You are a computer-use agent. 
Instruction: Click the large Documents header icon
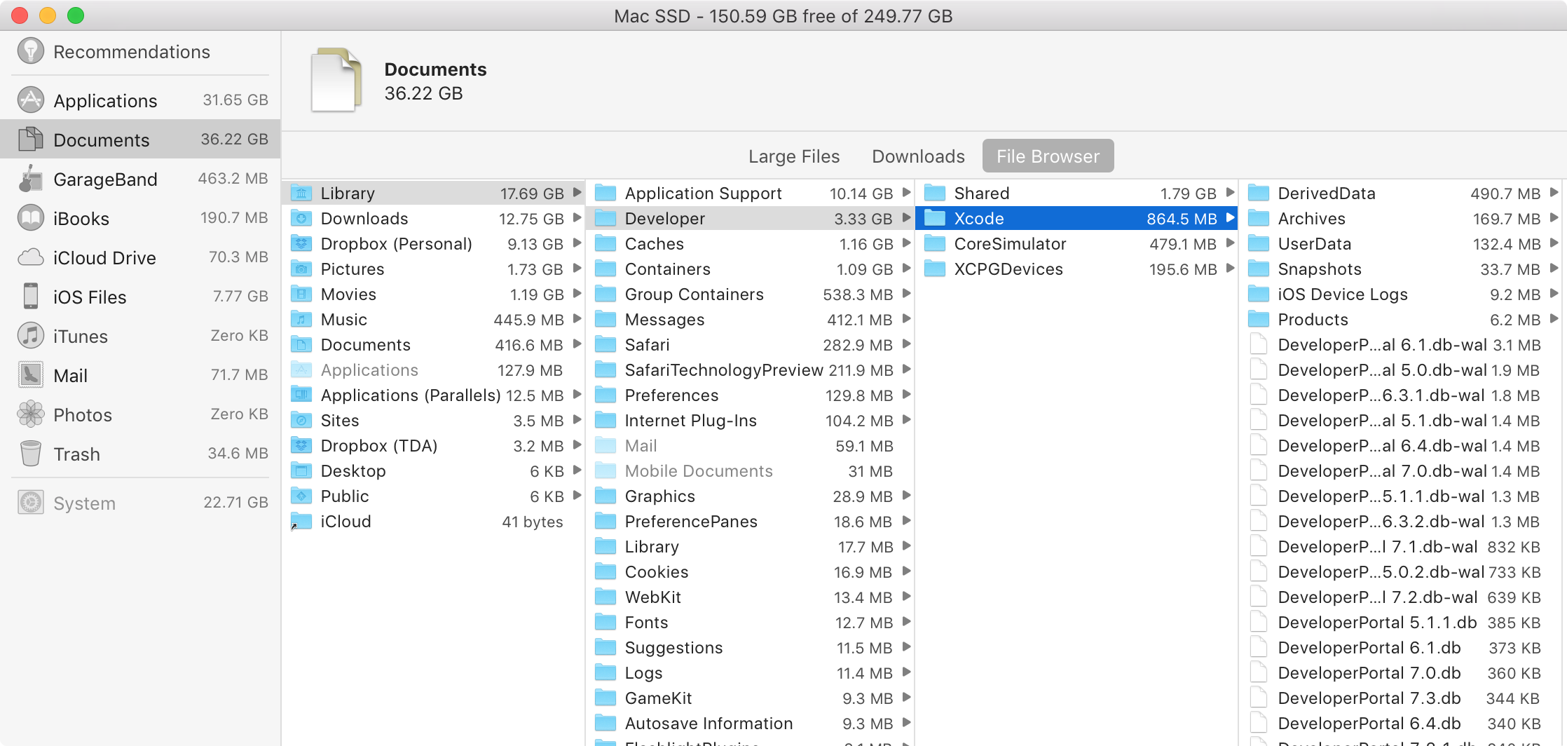click(x=336, y=80)
